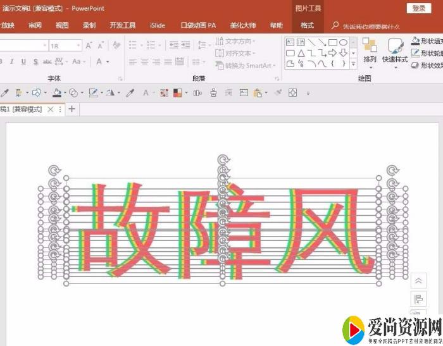Screen dimensions: 443x346
Task: Toggle underline text formatting
Action: [x=23, y=61]
